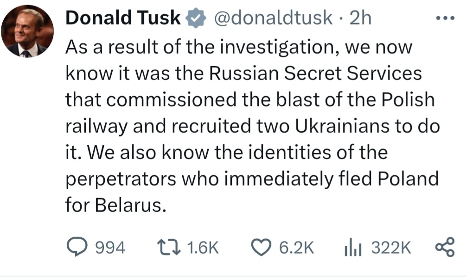
Task: Click the phrase "Russian Secret Services"
Action: [315, 73]
